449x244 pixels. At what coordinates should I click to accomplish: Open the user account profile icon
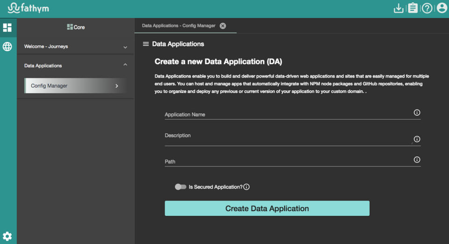(x=442, y=8)
